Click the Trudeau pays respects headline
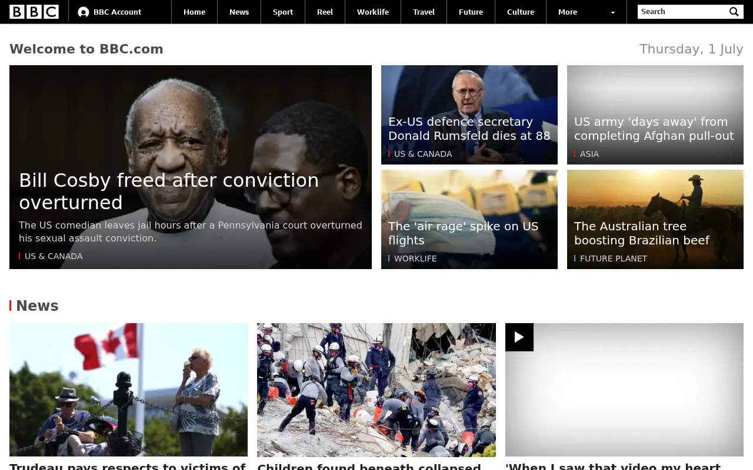The image size is (753, 470). click(x=128, y=466)
